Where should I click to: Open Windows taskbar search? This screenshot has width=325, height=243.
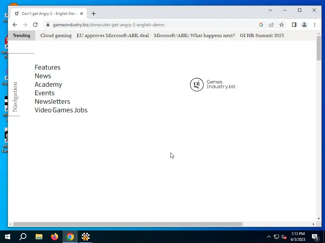(x=23, y=237)
